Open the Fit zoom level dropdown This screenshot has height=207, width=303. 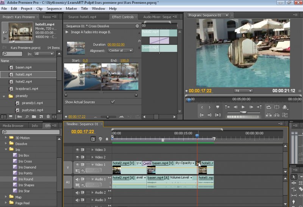coord(243,91)
